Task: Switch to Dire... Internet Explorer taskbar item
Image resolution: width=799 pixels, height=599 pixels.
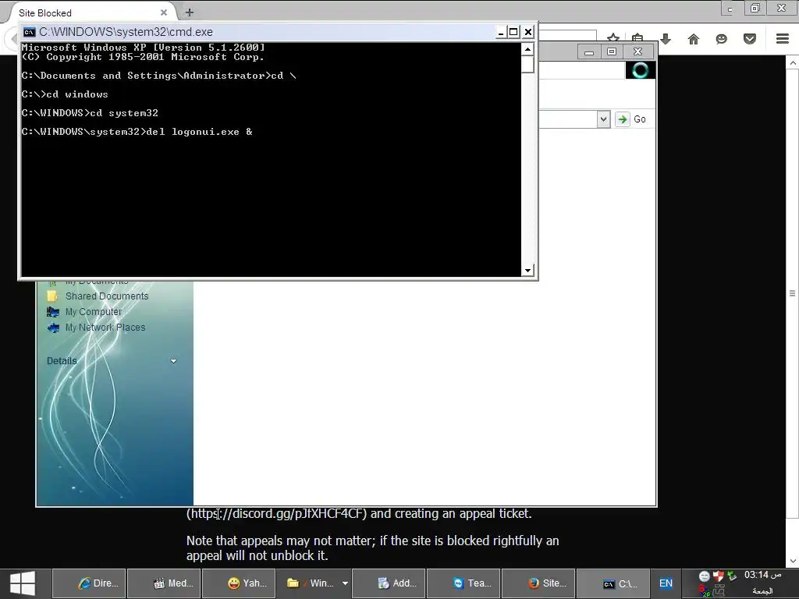Action: point(89,583)
